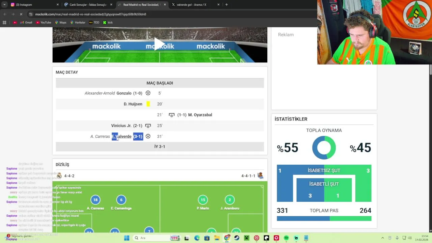Screen dimensions: 432x243
Task: Select player 15 P. Marin on pitch
Action: click(x=203, y=200)
